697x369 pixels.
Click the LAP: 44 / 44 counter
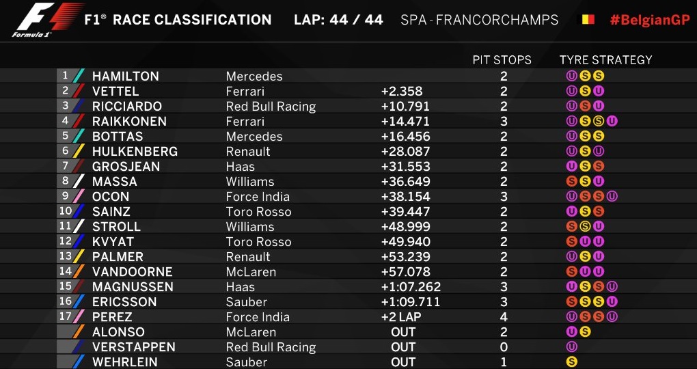(338, 20)
